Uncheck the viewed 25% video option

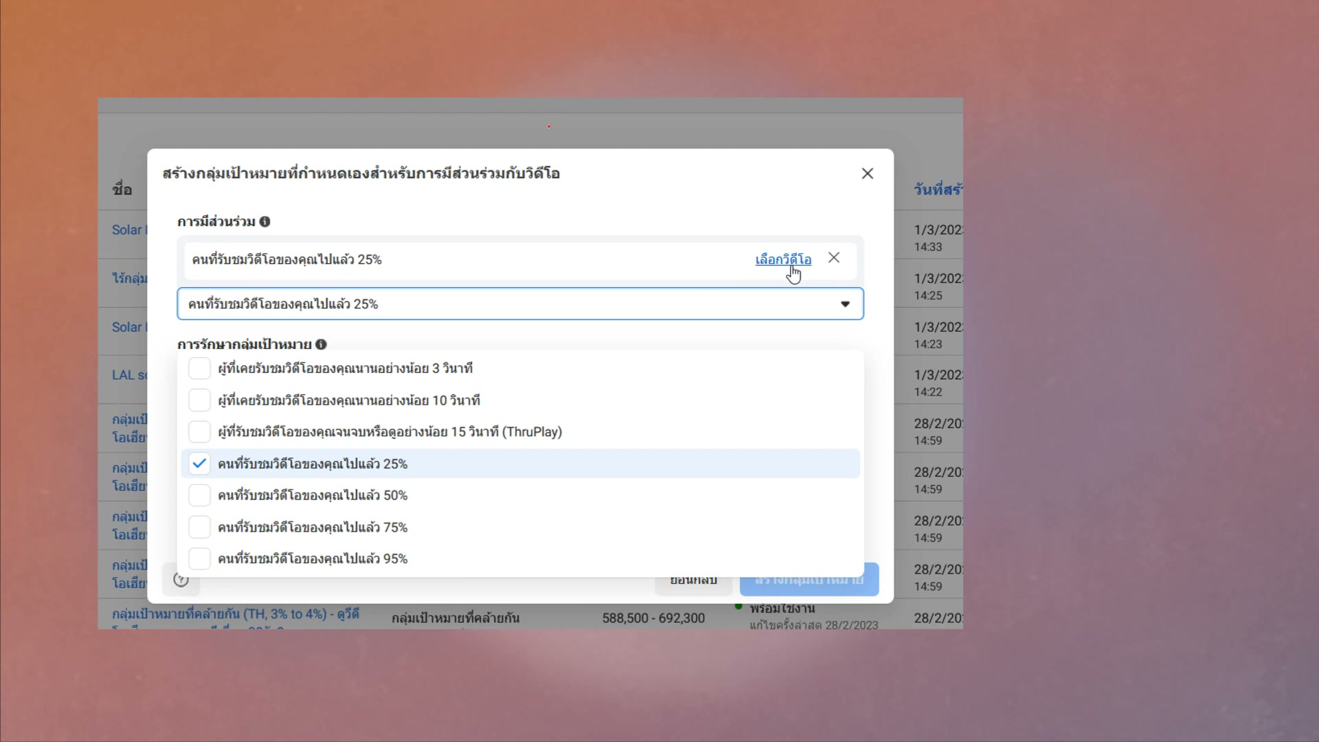tap(199, 464)
